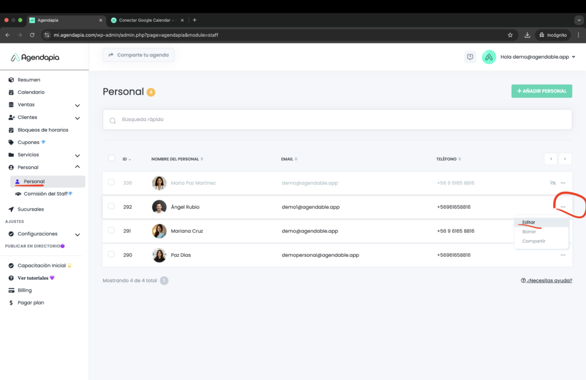Open Calendario from the sidebar icon
Image resolution: width=586 pixels, height=380 pixels.
click(11, 92)
